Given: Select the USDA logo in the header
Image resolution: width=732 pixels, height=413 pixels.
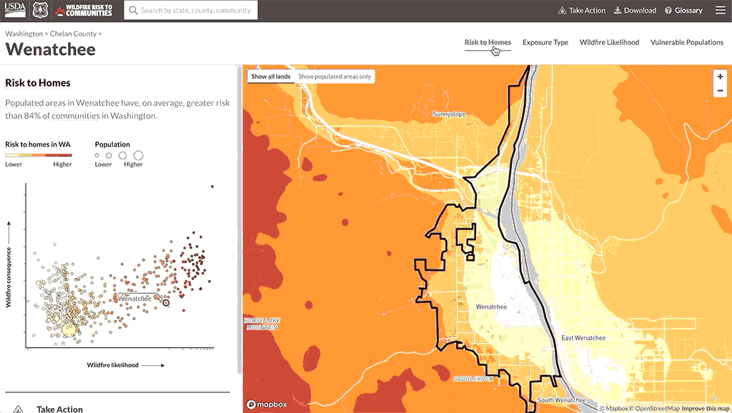Looking at the screenshot, I should click(16, 10).
